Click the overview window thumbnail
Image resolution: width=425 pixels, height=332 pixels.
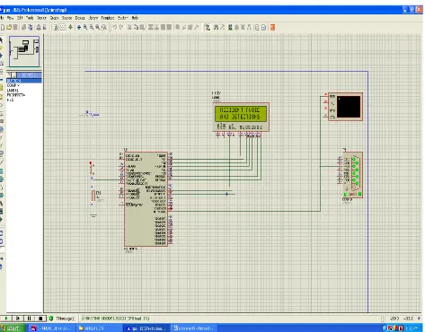click(24, 51)
